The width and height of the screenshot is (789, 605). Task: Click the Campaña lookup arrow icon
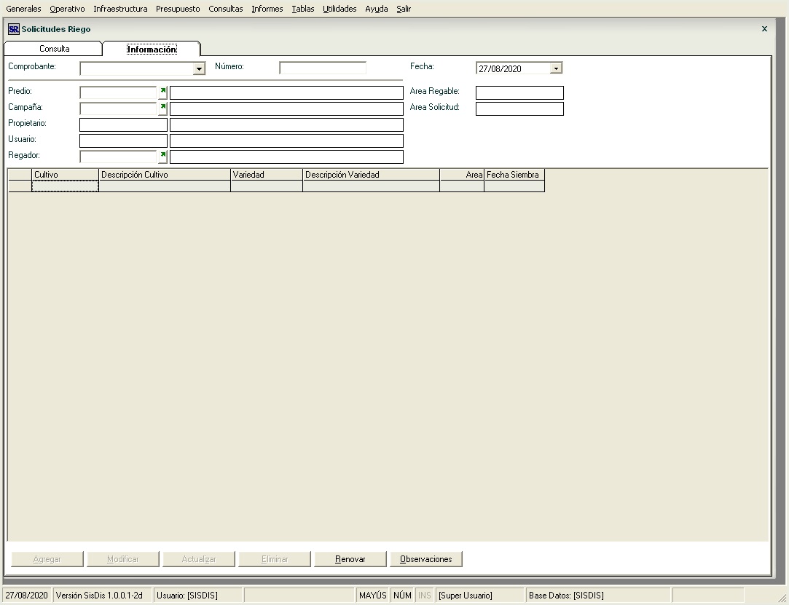click(x=162, y=108)
